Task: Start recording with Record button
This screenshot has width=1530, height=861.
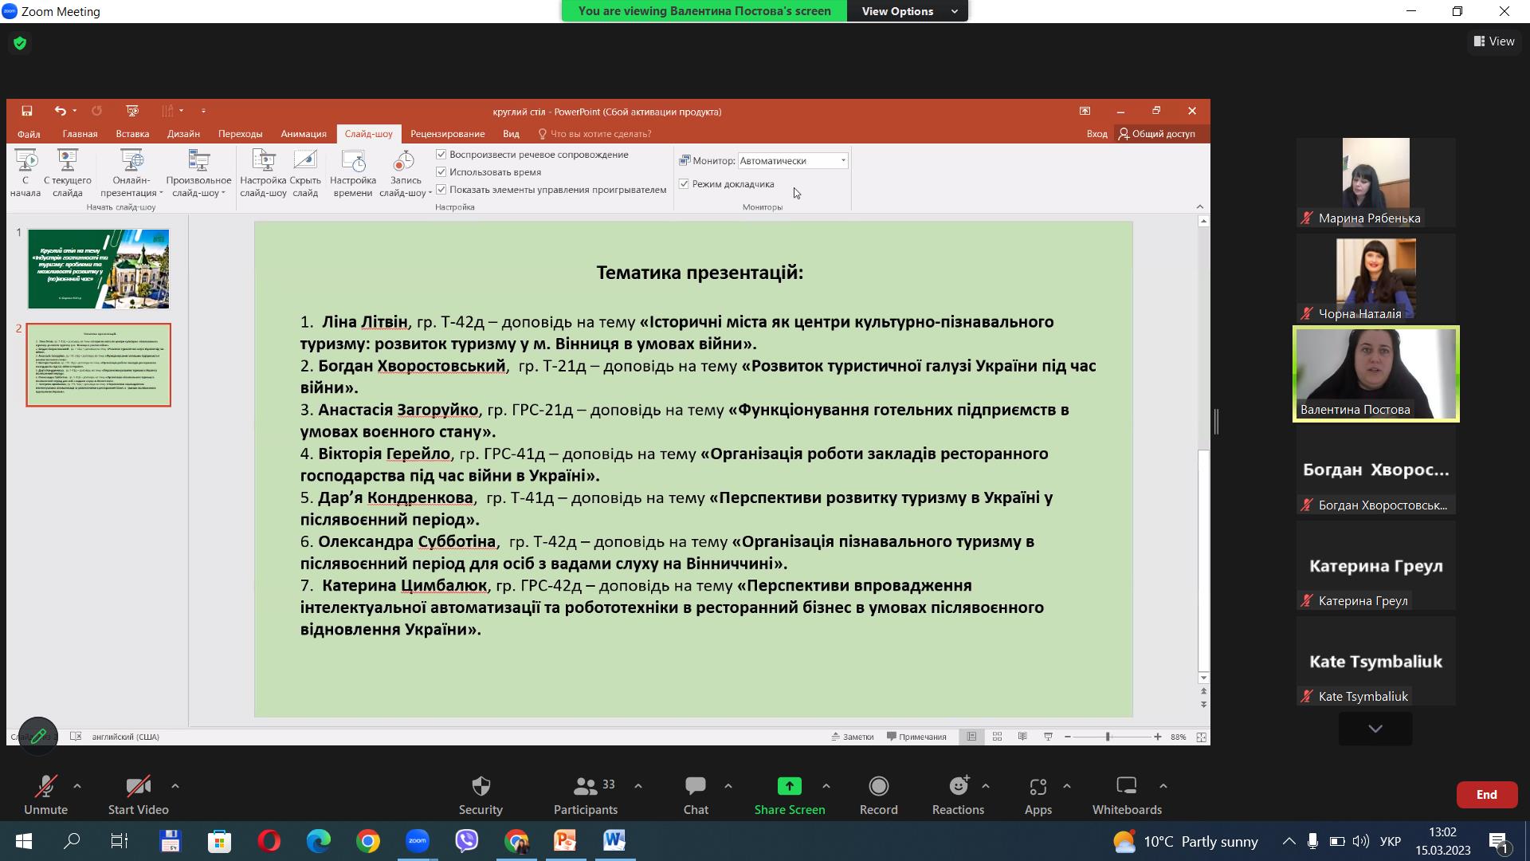Action: 878,787
